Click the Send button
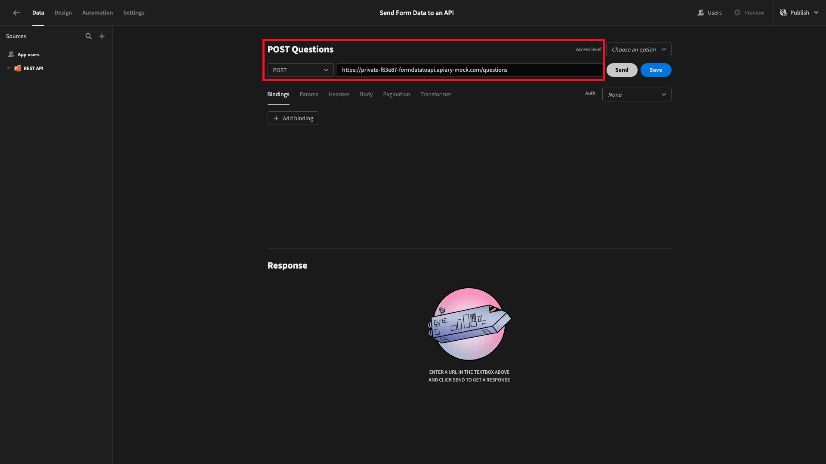This screenshot has height=464, width=826. [x=622, y=70]
